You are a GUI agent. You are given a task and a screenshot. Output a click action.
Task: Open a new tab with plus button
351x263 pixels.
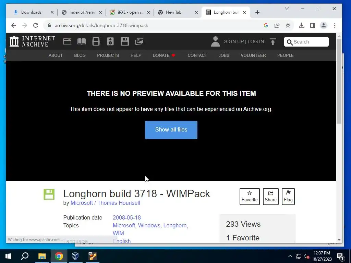(257, 12)
